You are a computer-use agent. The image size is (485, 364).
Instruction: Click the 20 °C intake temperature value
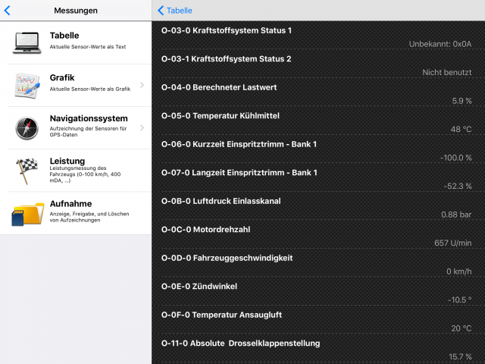pyautogui.click(x=462, y=328)
